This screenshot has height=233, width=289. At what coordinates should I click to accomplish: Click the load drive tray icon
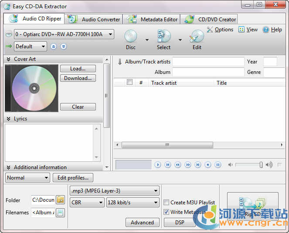(64, 47)
